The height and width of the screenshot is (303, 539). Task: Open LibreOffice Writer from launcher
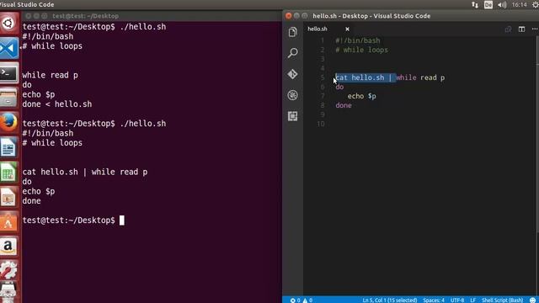click(9, 147)
